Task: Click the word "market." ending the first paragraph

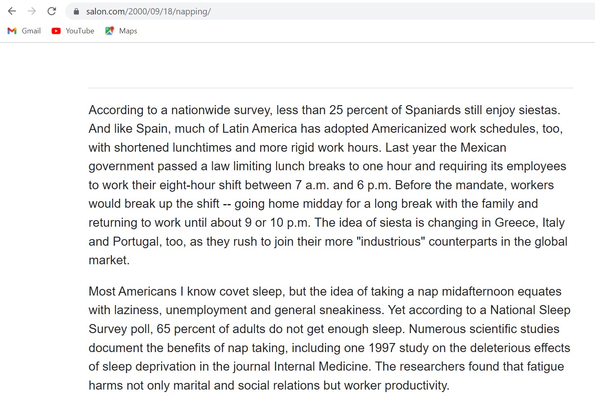Action: click(x=109, y=260)
